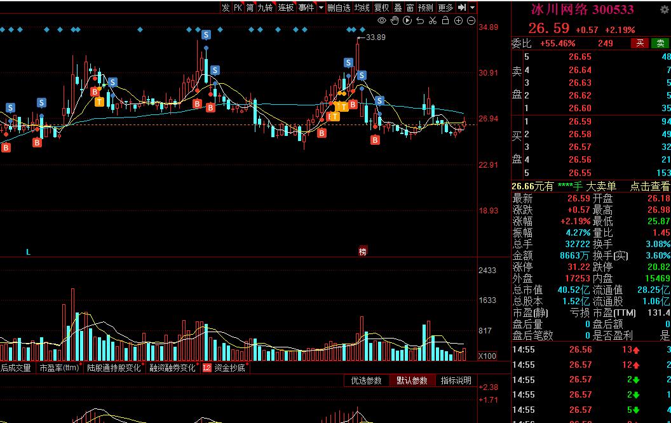Toggle the 事件 events overlay
Viewport: 671px width, 423px height.
pyautogui.click(x=306, y=8)
